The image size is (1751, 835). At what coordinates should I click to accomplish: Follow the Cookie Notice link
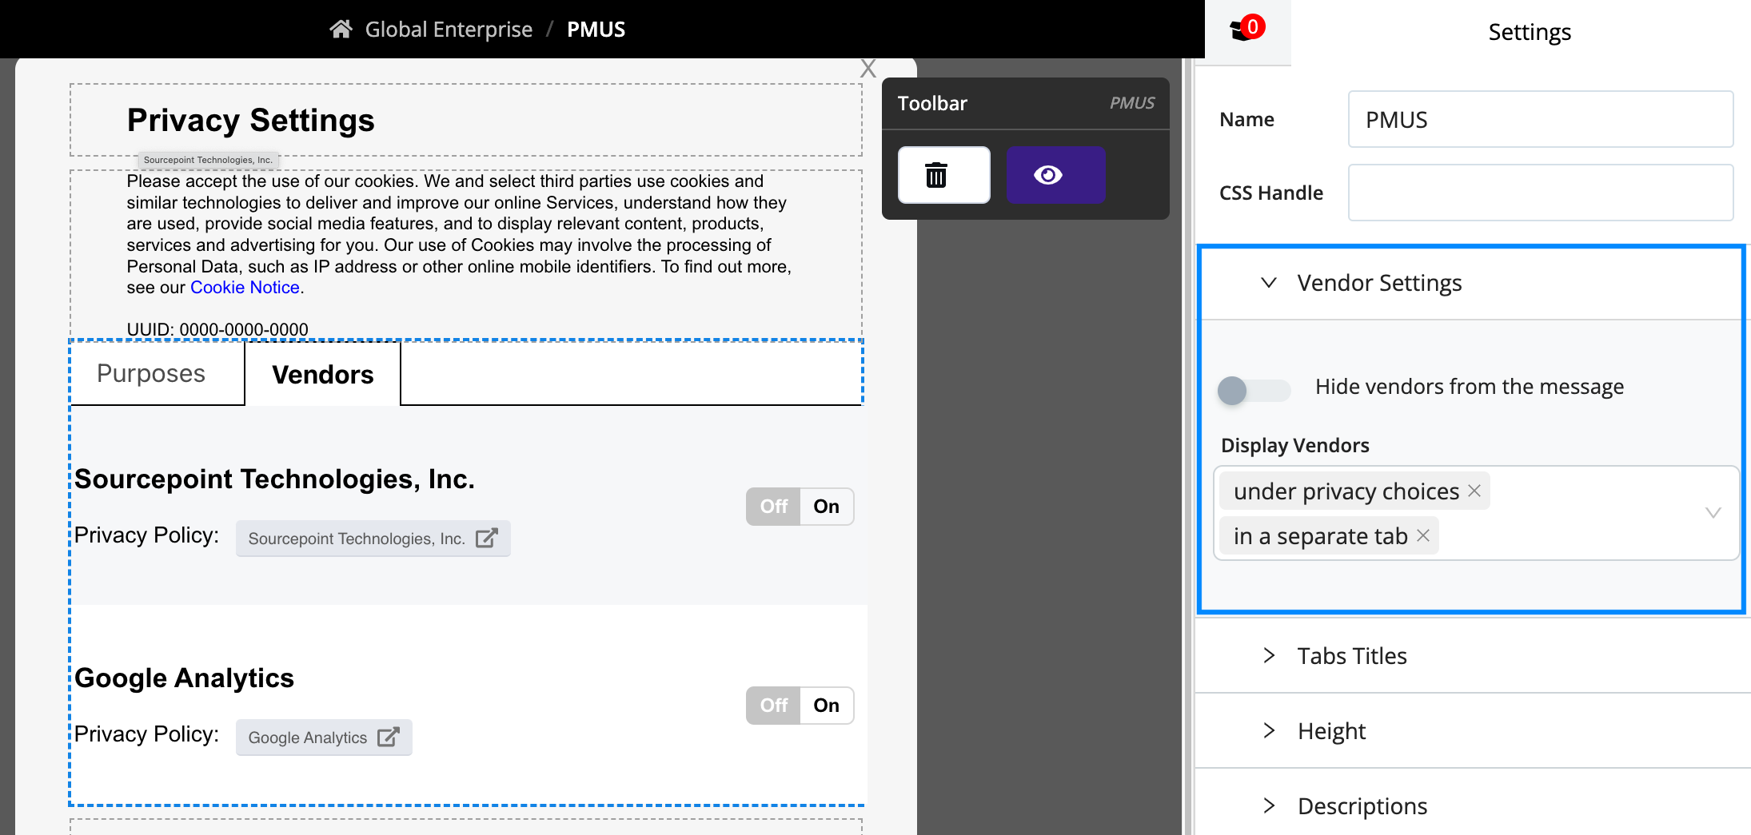click(x=245, y=288)
